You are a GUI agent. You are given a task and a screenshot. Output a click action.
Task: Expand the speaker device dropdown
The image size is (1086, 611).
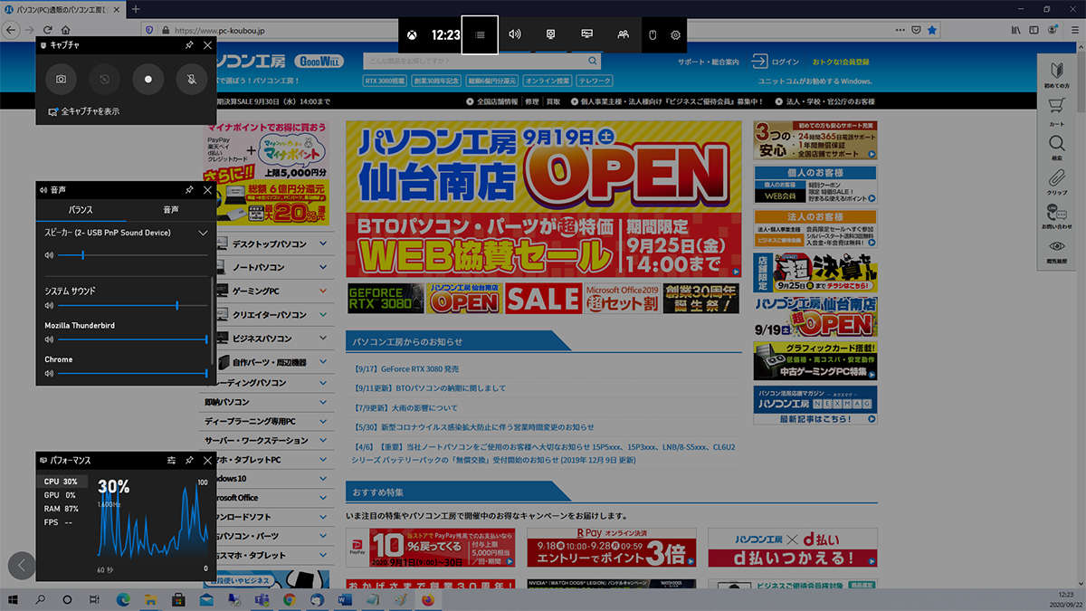(x=203, y=234)
